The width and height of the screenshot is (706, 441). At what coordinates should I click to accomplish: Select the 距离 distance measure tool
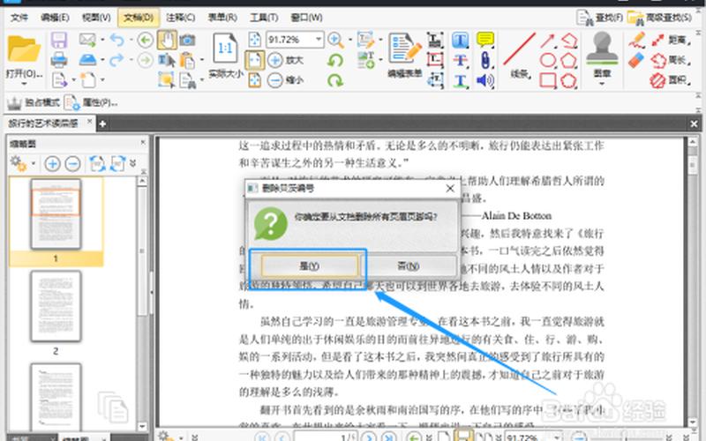[670, 40]
